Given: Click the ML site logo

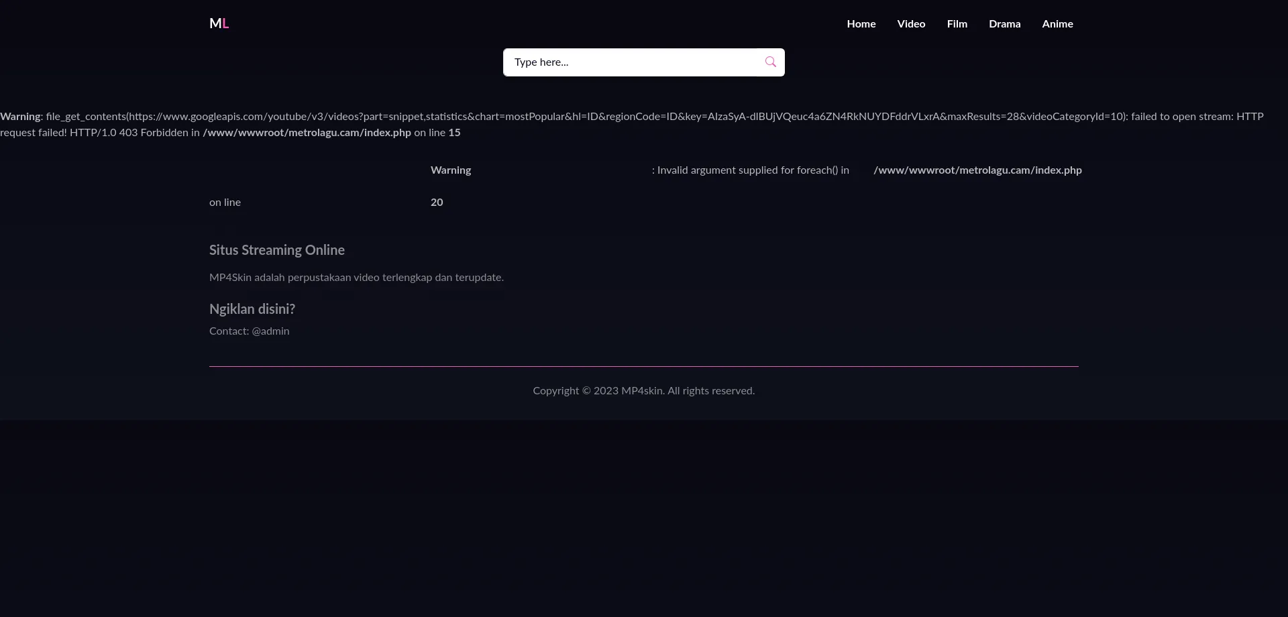Looking at the screenshot, I should 219,23.
